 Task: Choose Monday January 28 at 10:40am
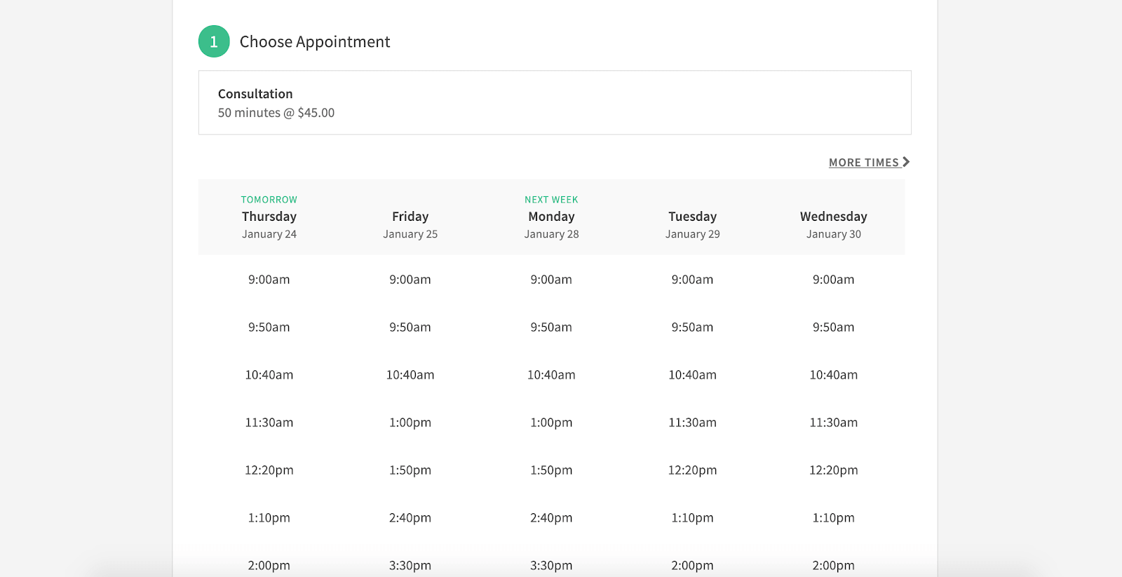(551, 375)
